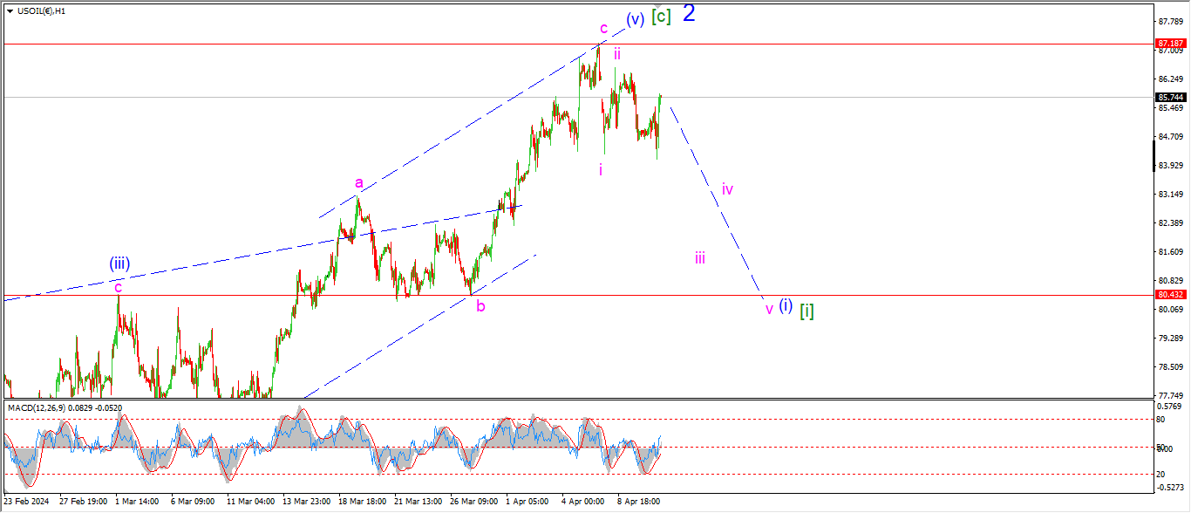Click the 1 Apr 05:00 time label

coord(527,502)
